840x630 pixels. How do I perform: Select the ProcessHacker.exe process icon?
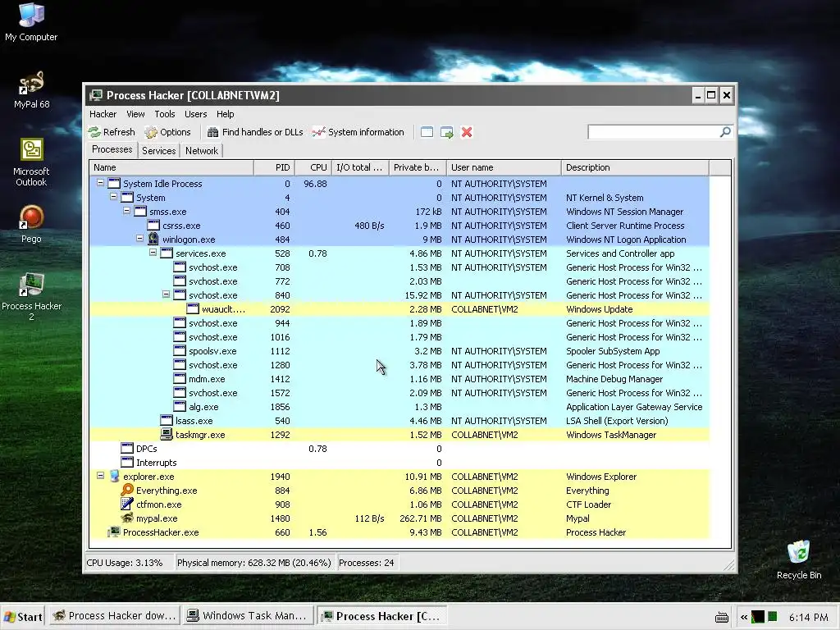tap(114, 532)
